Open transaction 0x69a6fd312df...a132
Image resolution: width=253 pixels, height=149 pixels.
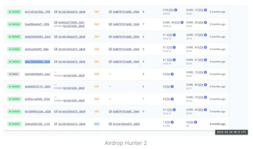tap(37, 124)
